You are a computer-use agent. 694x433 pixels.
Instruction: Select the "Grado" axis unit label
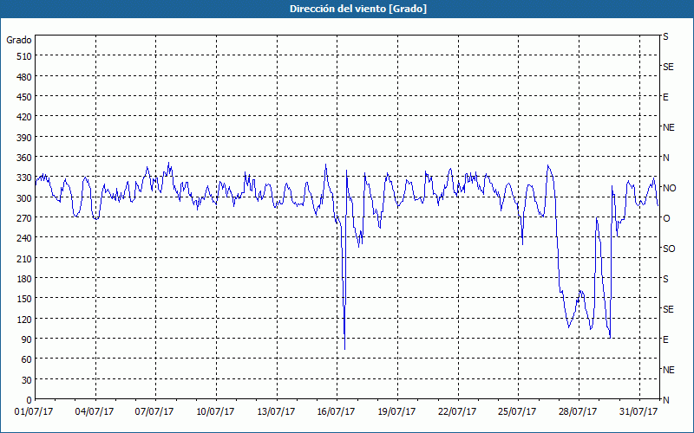19,40
